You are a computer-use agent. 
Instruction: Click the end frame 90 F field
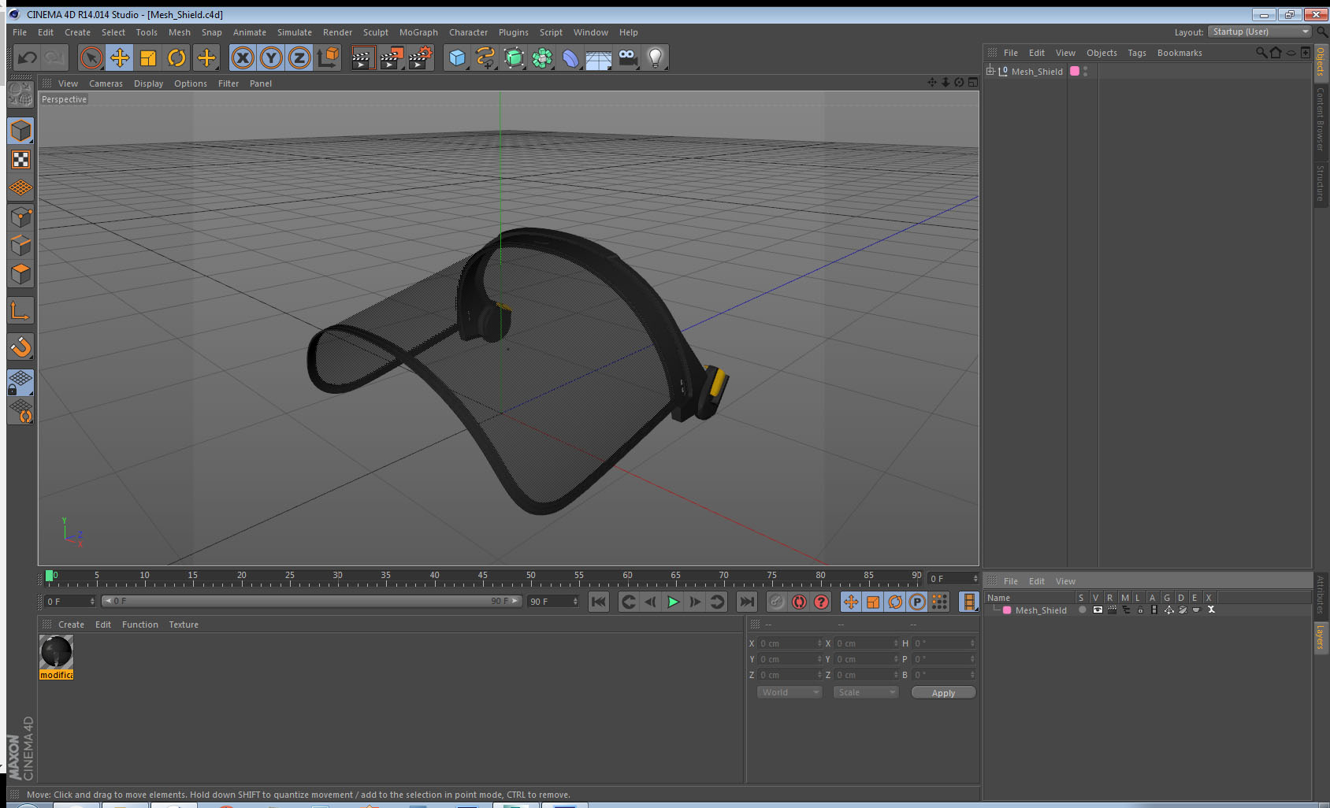554,601
